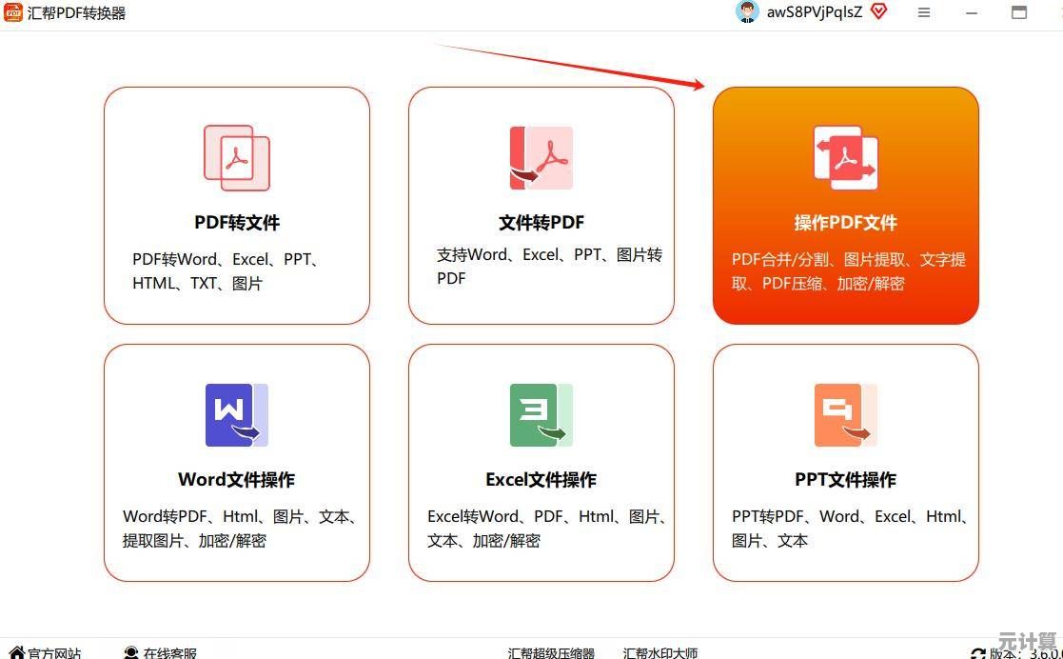Click the red VIP diamond badge
The image size is (1063, 659).
[x=878, y=12]
